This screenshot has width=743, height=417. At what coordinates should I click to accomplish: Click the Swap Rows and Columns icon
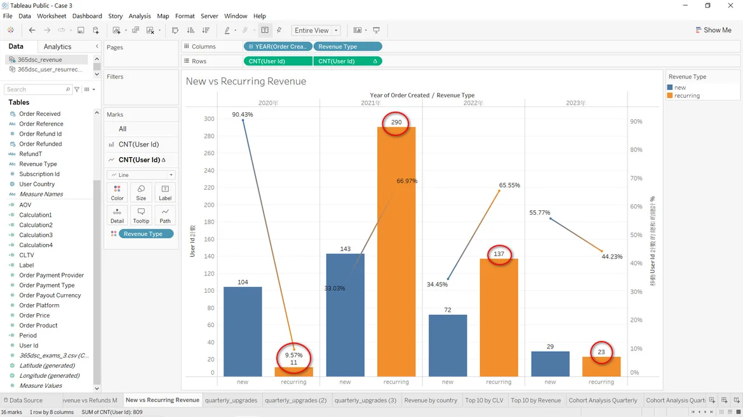click(175, 30)
